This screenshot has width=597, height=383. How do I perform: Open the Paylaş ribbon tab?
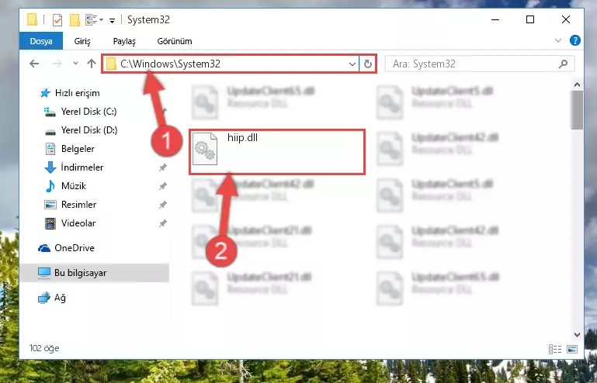tap(124, 41)
